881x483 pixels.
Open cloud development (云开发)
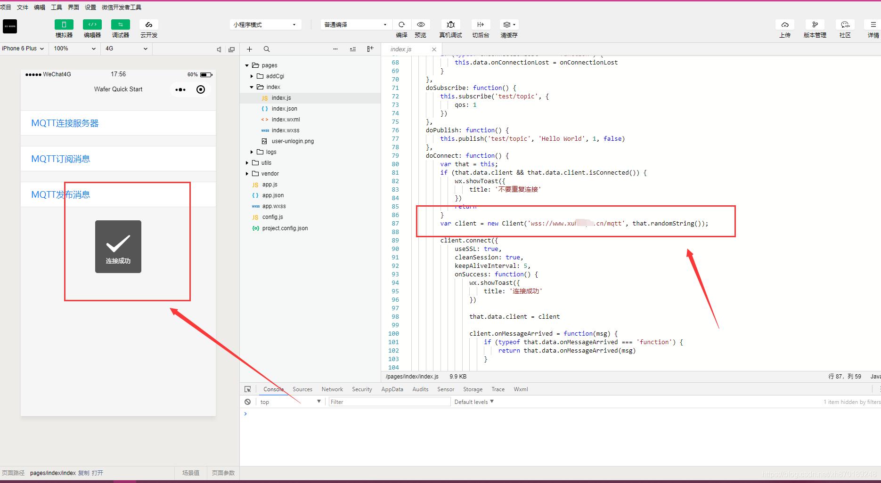point(149,24)
